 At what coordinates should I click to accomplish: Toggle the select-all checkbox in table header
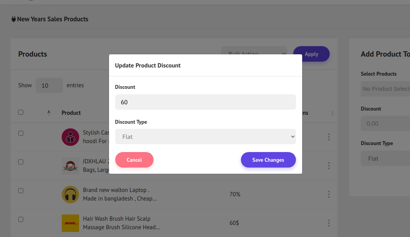pos(21,112)
